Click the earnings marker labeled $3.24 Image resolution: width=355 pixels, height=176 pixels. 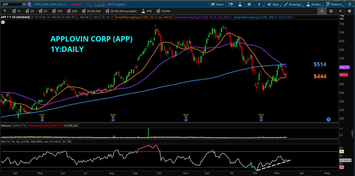(261, 118)
